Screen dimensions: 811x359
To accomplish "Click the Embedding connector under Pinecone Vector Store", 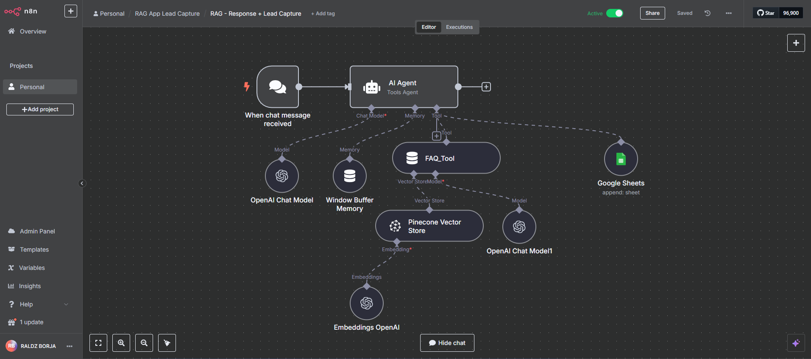I will (x=397, y=242).
